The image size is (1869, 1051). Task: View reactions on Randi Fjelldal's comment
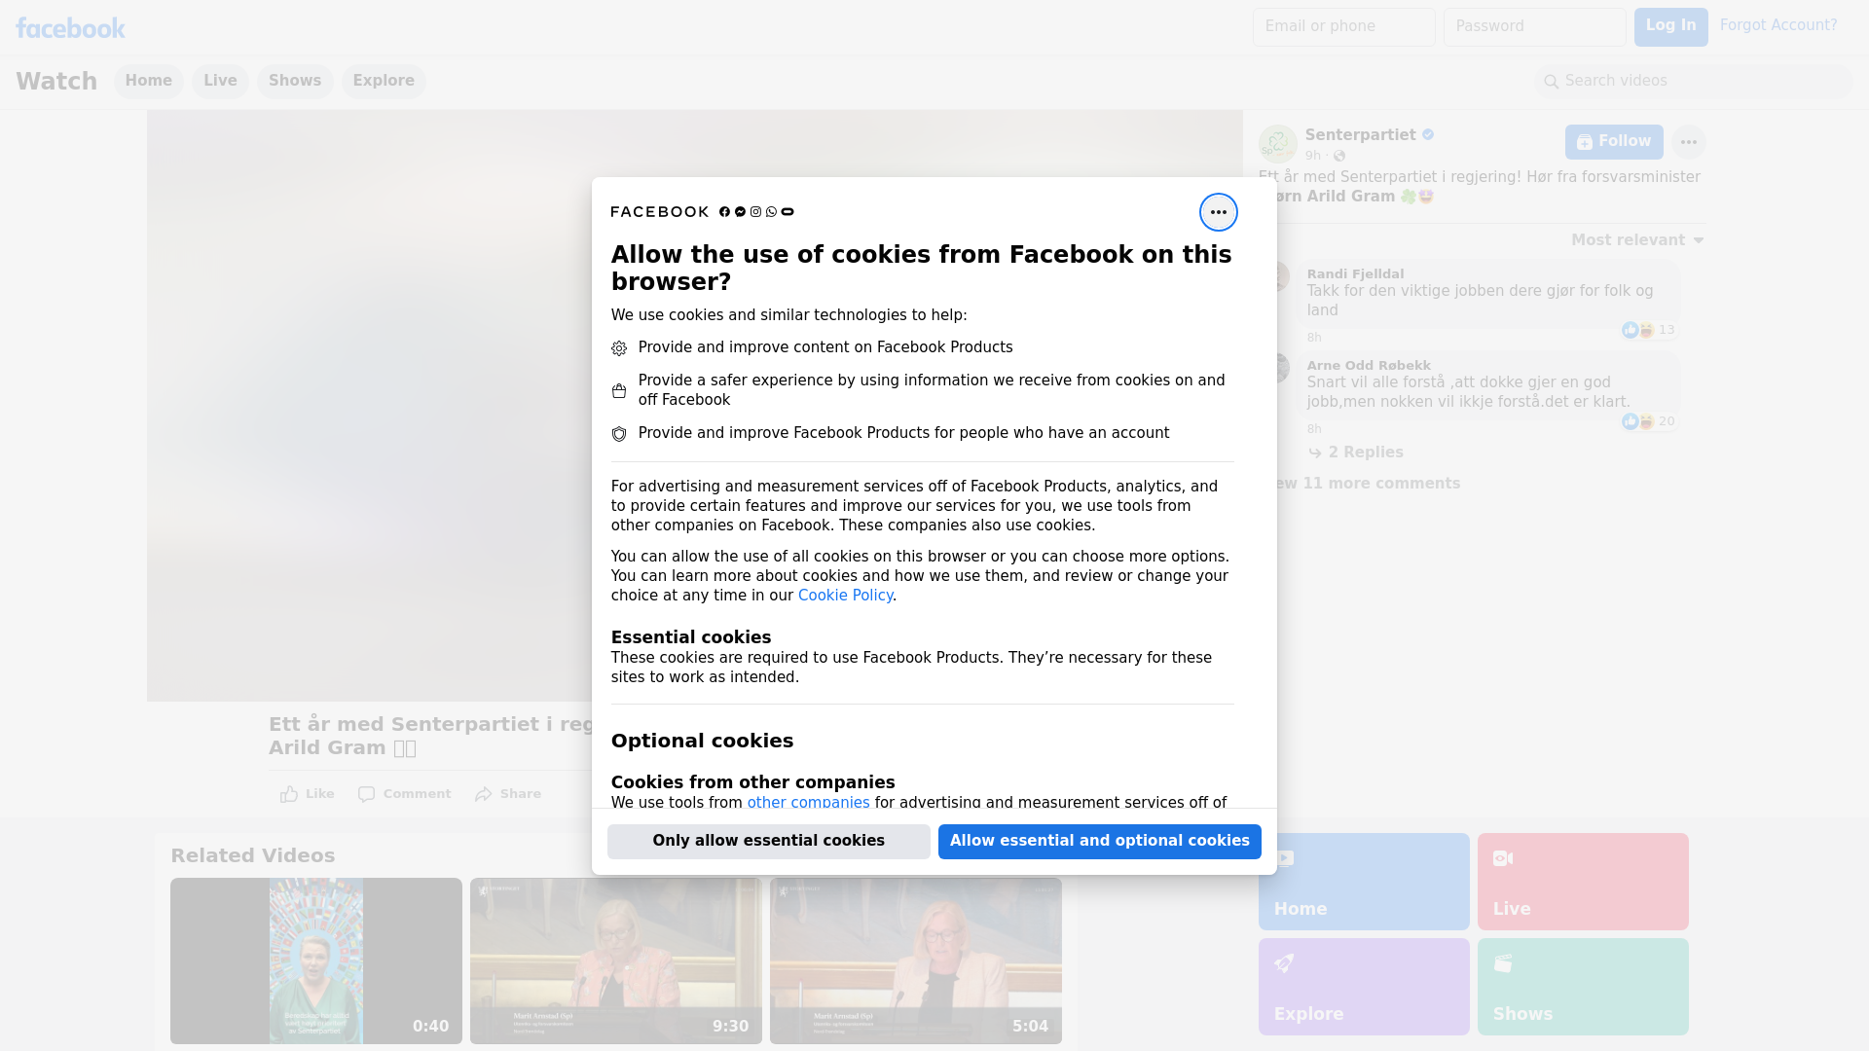[1648, 330]
